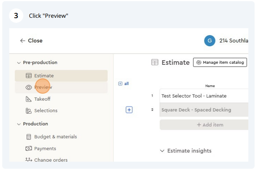
Task: Click the Payments cash icon
Action: 29,149
